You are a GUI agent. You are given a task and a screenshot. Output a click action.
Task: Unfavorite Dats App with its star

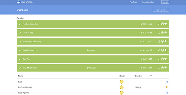pos(166,59)
